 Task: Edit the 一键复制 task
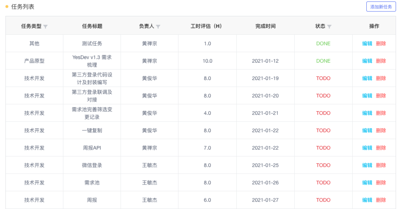[367, 130]
